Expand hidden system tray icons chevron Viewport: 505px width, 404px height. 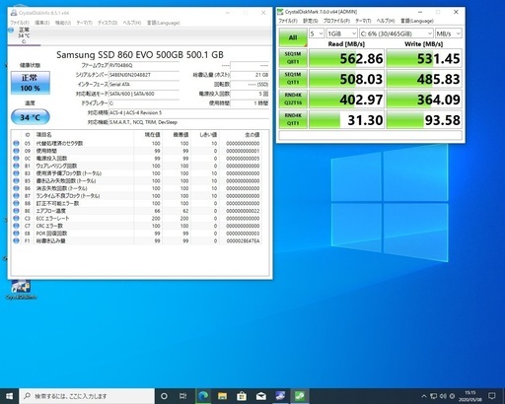coord(424,396)
